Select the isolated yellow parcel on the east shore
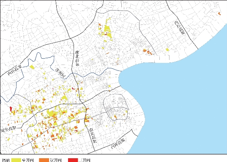 click(x=167, y=49)
